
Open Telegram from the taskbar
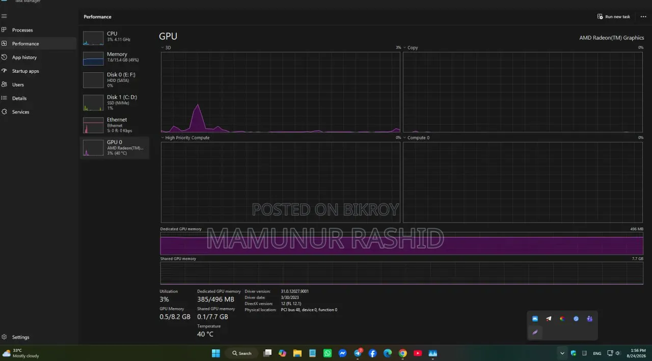tap(358, 353)
